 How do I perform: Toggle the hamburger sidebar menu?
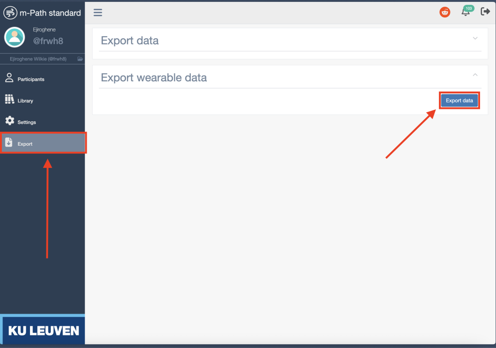pyautogui.click(x=98, y=13)
